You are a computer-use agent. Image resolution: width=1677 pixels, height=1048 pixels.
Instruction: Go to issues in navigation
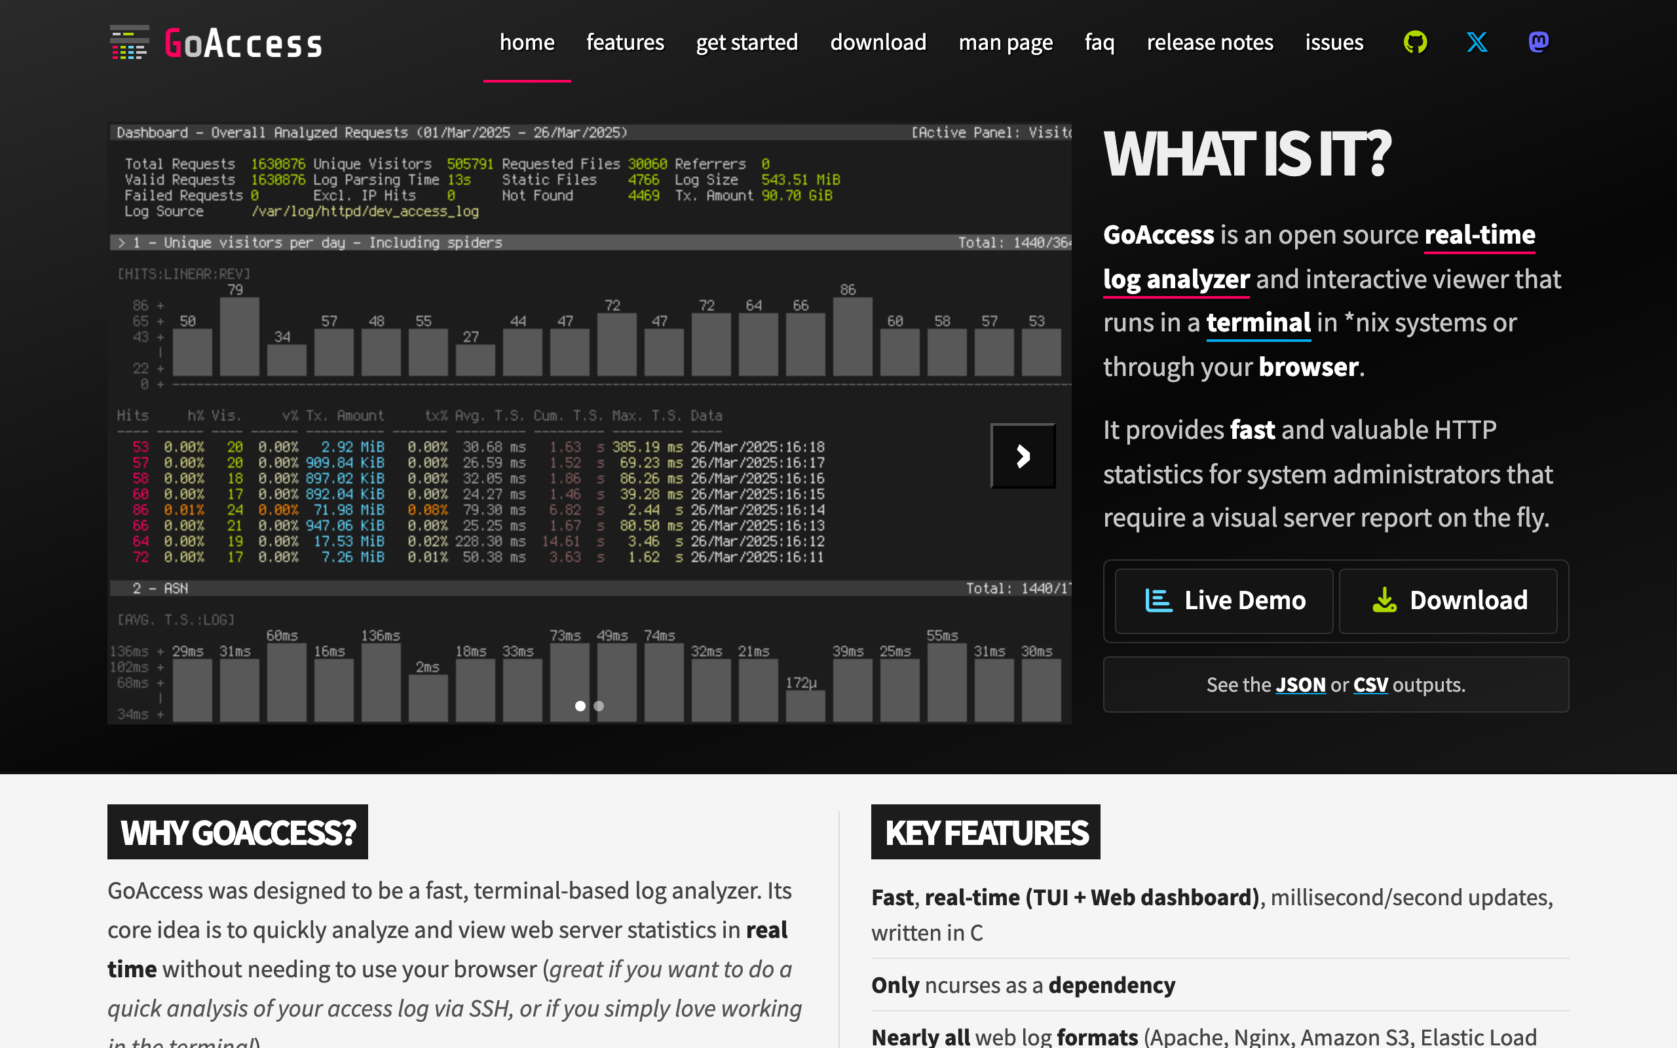coord(1334,43)
